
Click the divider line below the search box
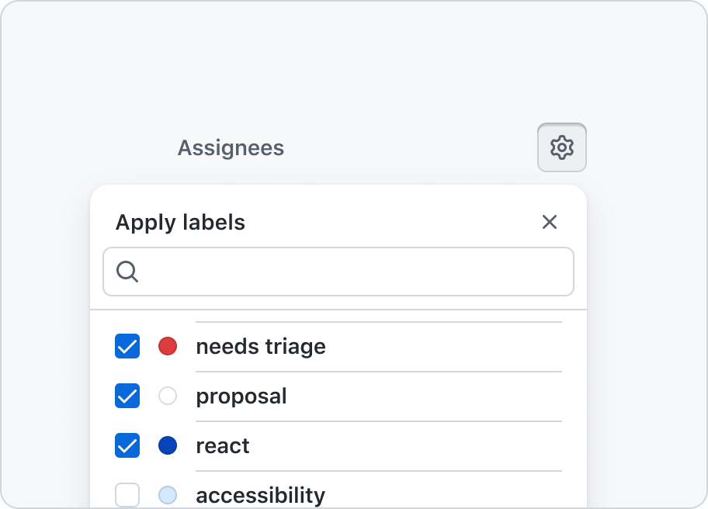338,310
